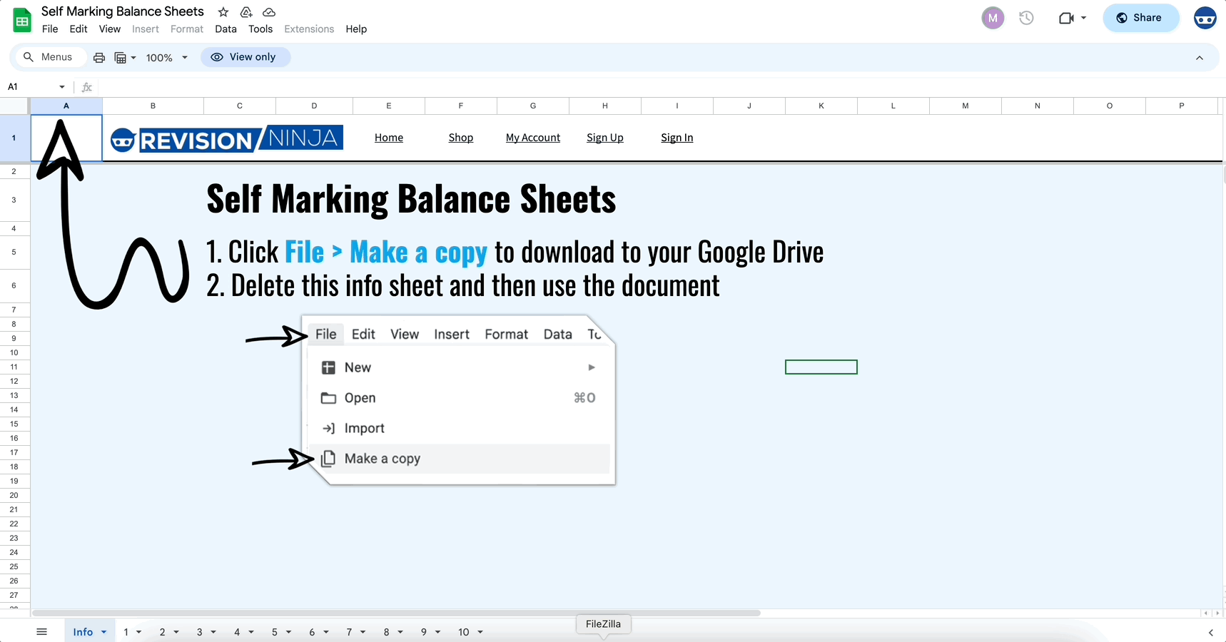Select the column C header
Image resolution: width=1226 pixels, height=642 pixels.
(x=239, y=105)
